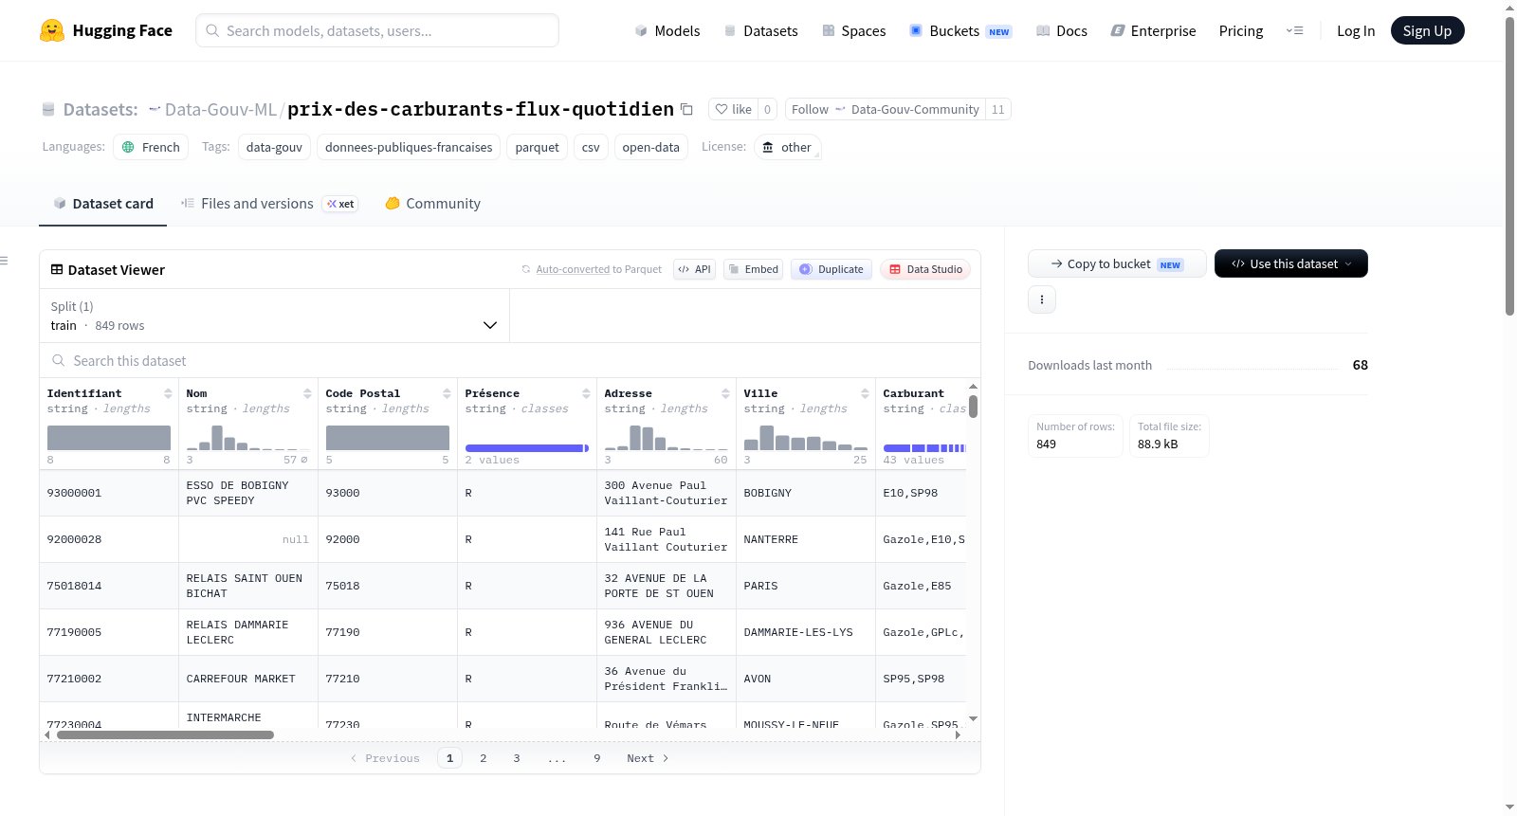
Task: Click the like heart button
Action: point(733,109)
